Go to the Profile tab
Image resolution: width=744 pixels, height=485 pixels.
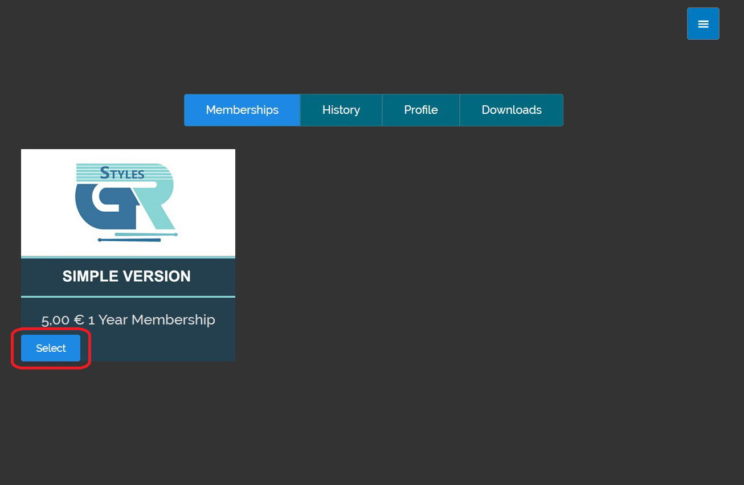420,110
